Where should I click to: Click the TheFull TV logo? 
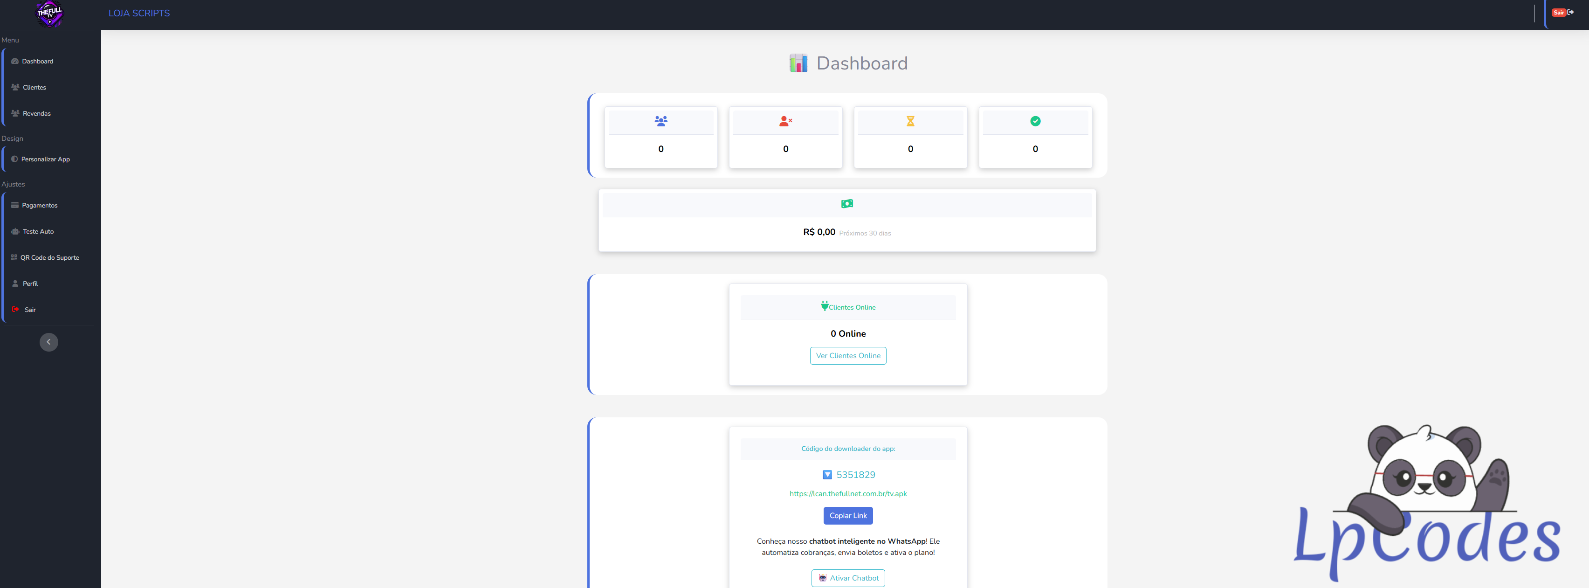[x=49, y=14]
